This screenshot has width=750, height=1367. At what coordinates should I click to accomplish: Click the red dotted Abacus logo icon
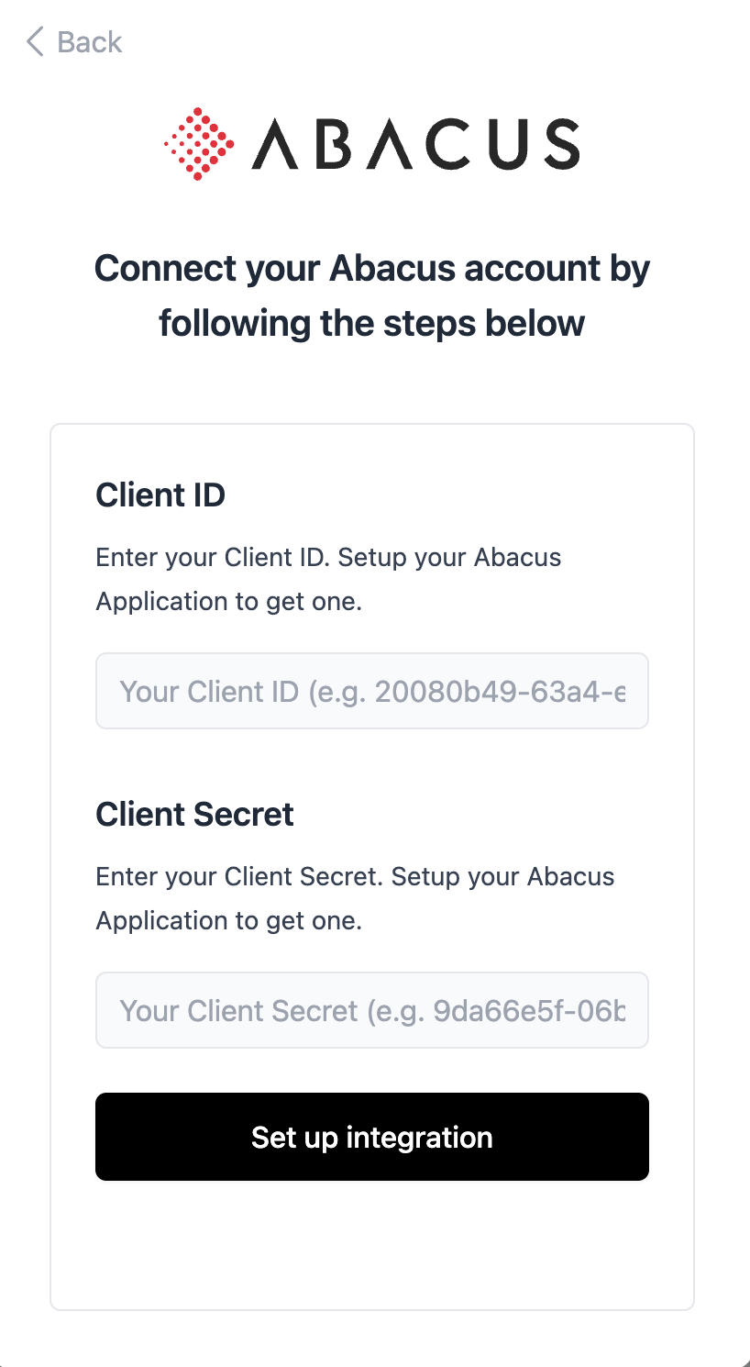[x=199, y=144]
